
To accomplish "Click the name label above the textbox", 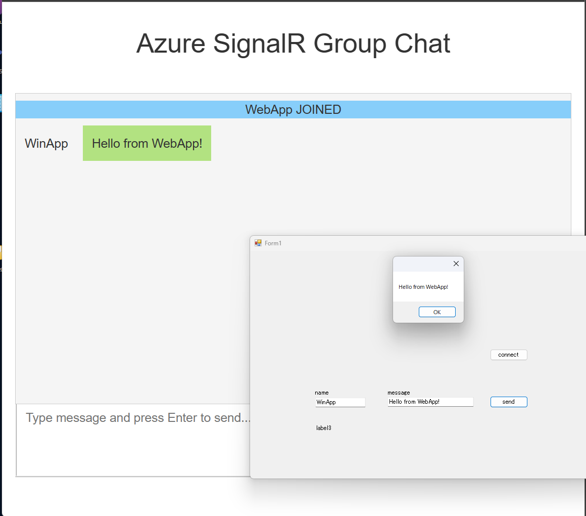I will click(x=322, y=393).
